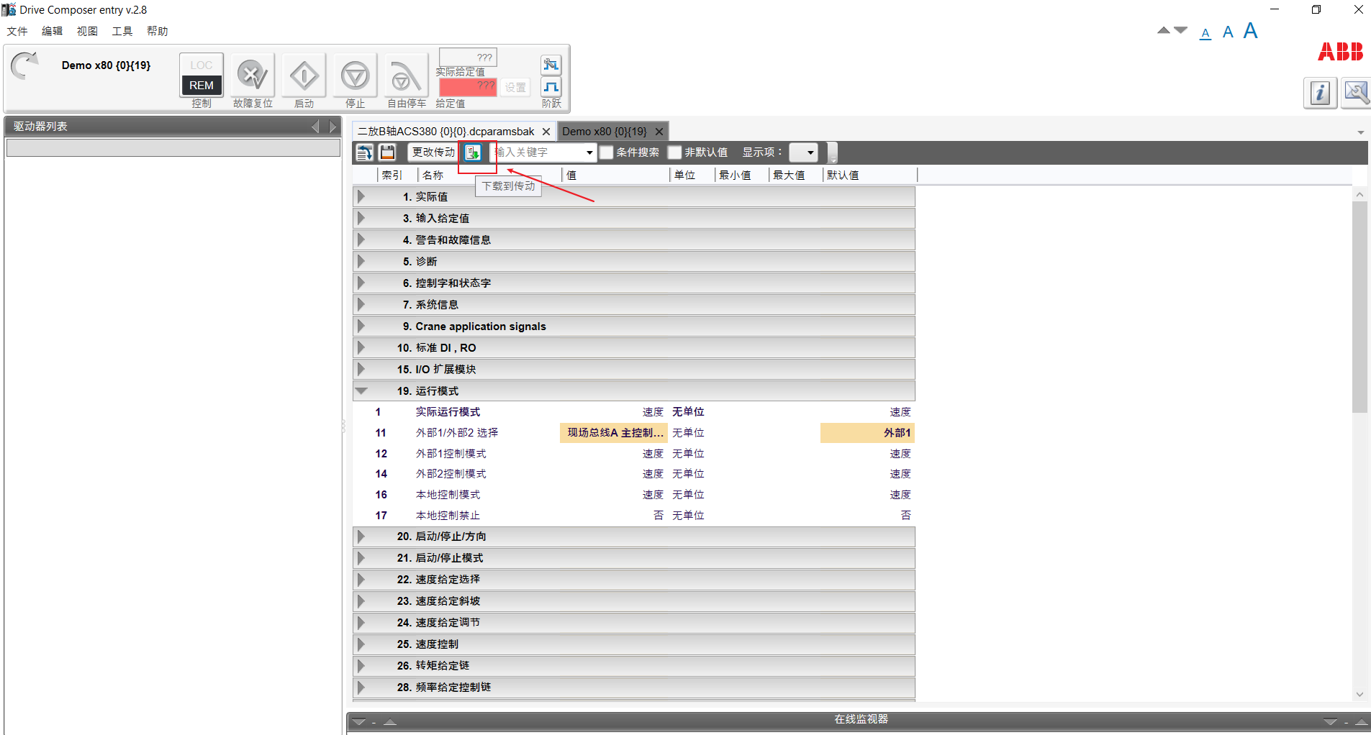This screenshot has height=735, width=1371.
Task: Click the down triangle on monitor panel right
Action: (x=1330, y=721)
